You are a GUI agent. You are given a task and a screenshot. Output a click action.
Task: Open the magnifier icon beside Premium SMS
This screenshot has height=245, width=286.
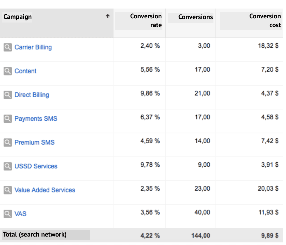[8, 143]
